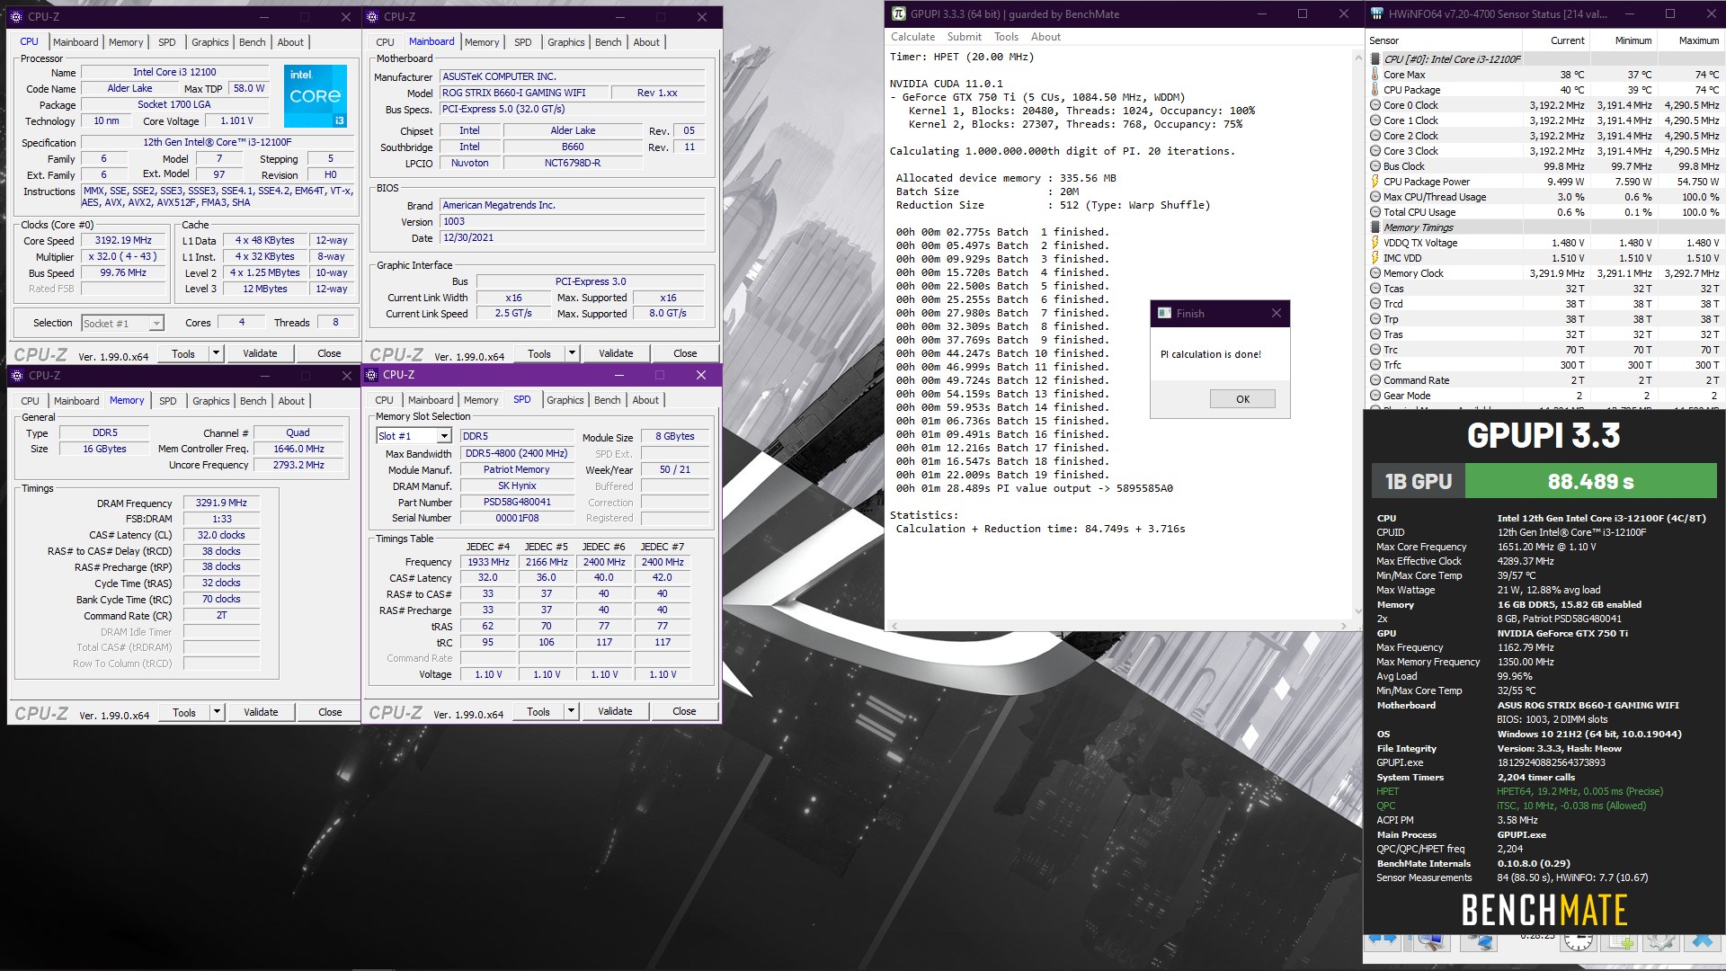Open the Submit menu in GPUPI
The image size is (1726, 971).
(964, 37)
